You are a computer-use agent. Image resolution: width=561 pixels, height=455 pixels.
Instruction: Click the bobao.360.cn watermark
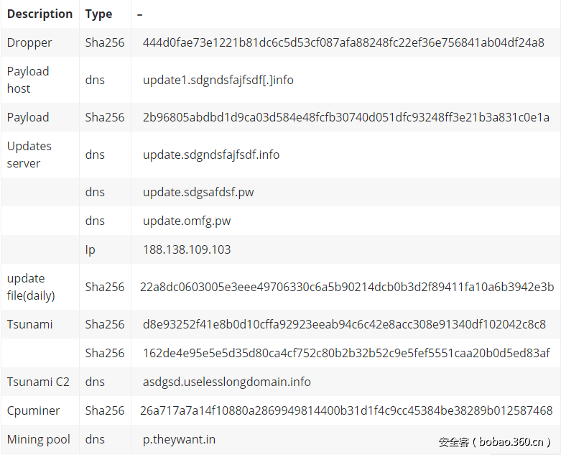pyautogui.click(x=495, y=442)
